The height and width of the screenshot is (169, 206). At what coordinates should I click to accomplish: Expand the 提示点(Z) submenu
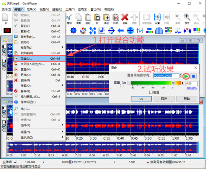[x=39, y=138]
